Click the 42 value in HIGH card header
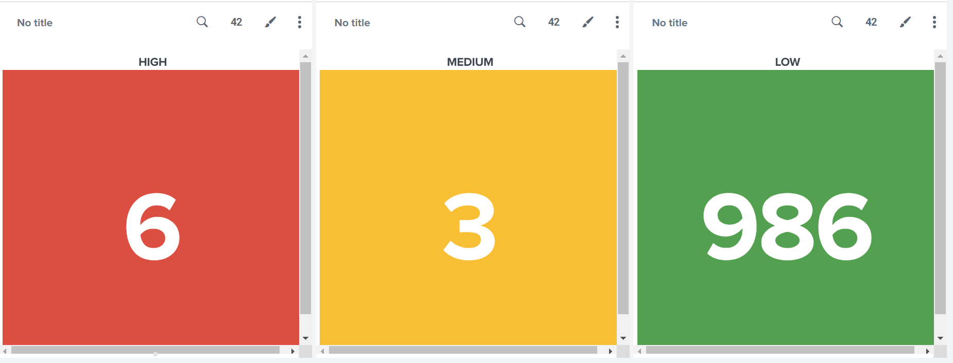 click(x=236, y=22)
